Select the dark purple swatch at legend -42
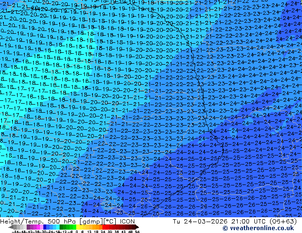302x233 pixels. [28, 227]
